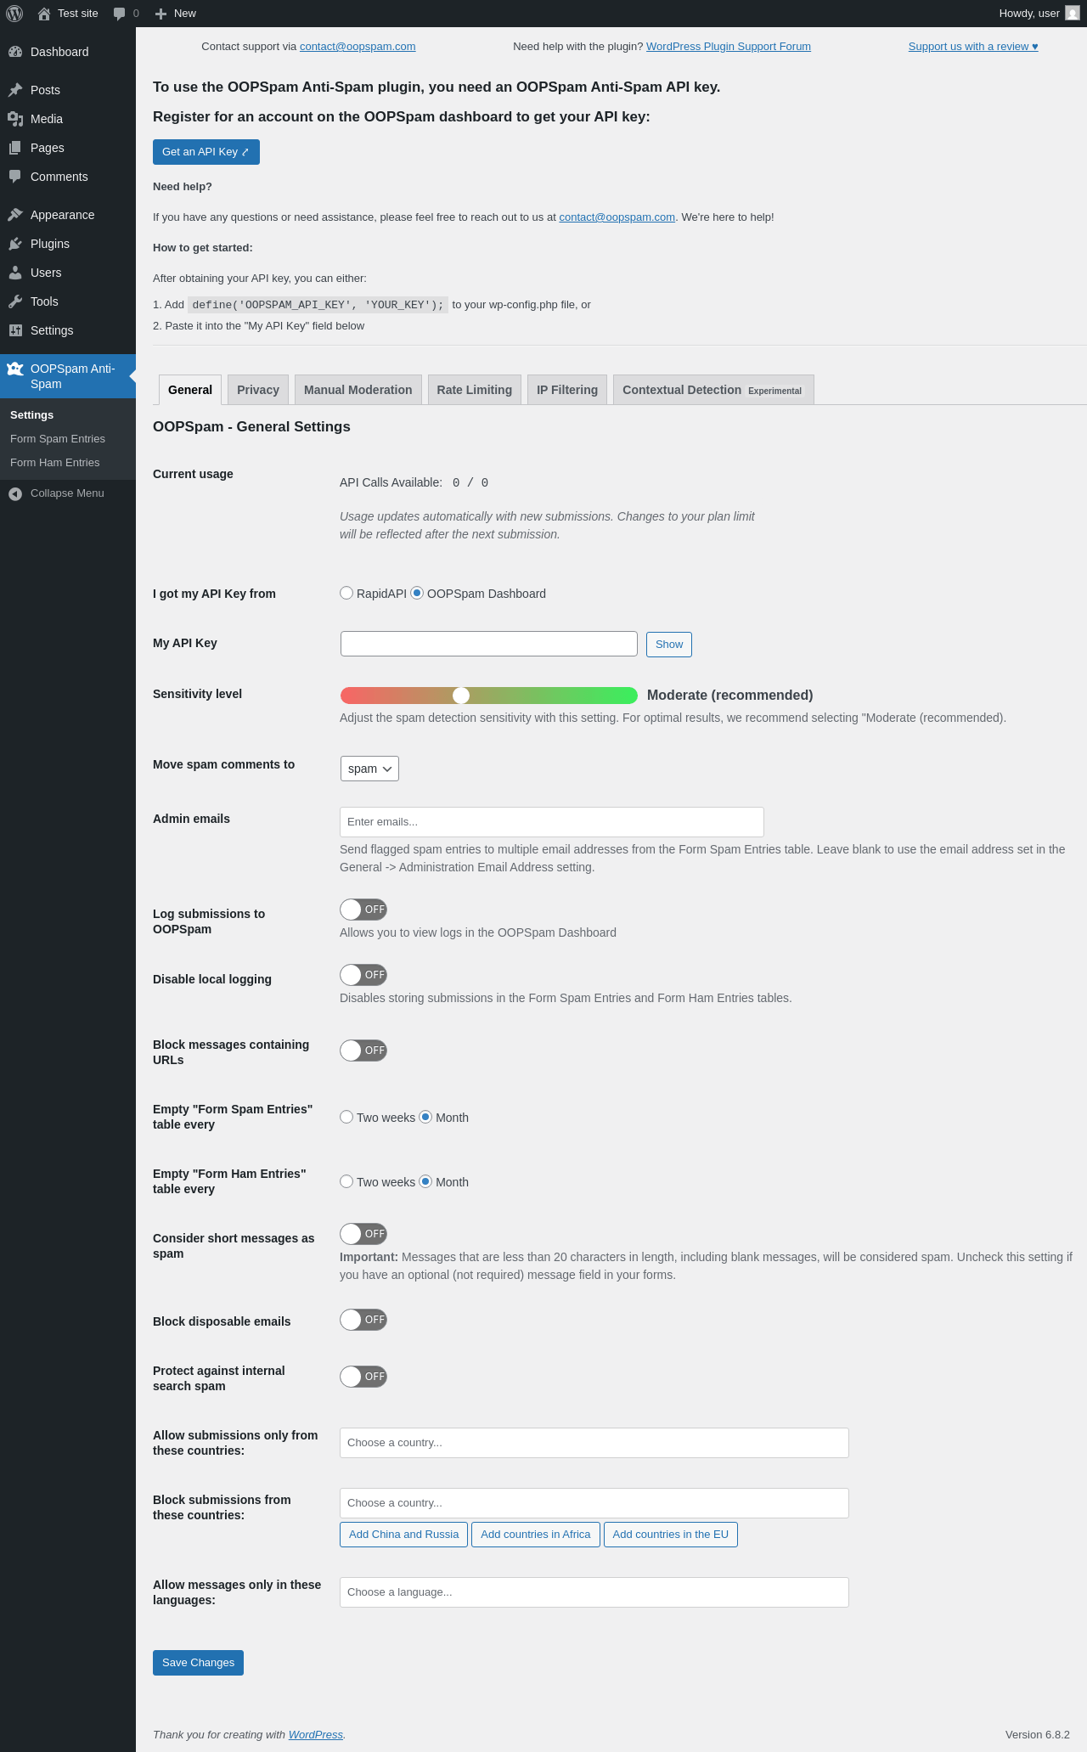Click the Save Changes button
This screenshot has width=1087, height=1752.
tap(198, 1663)
